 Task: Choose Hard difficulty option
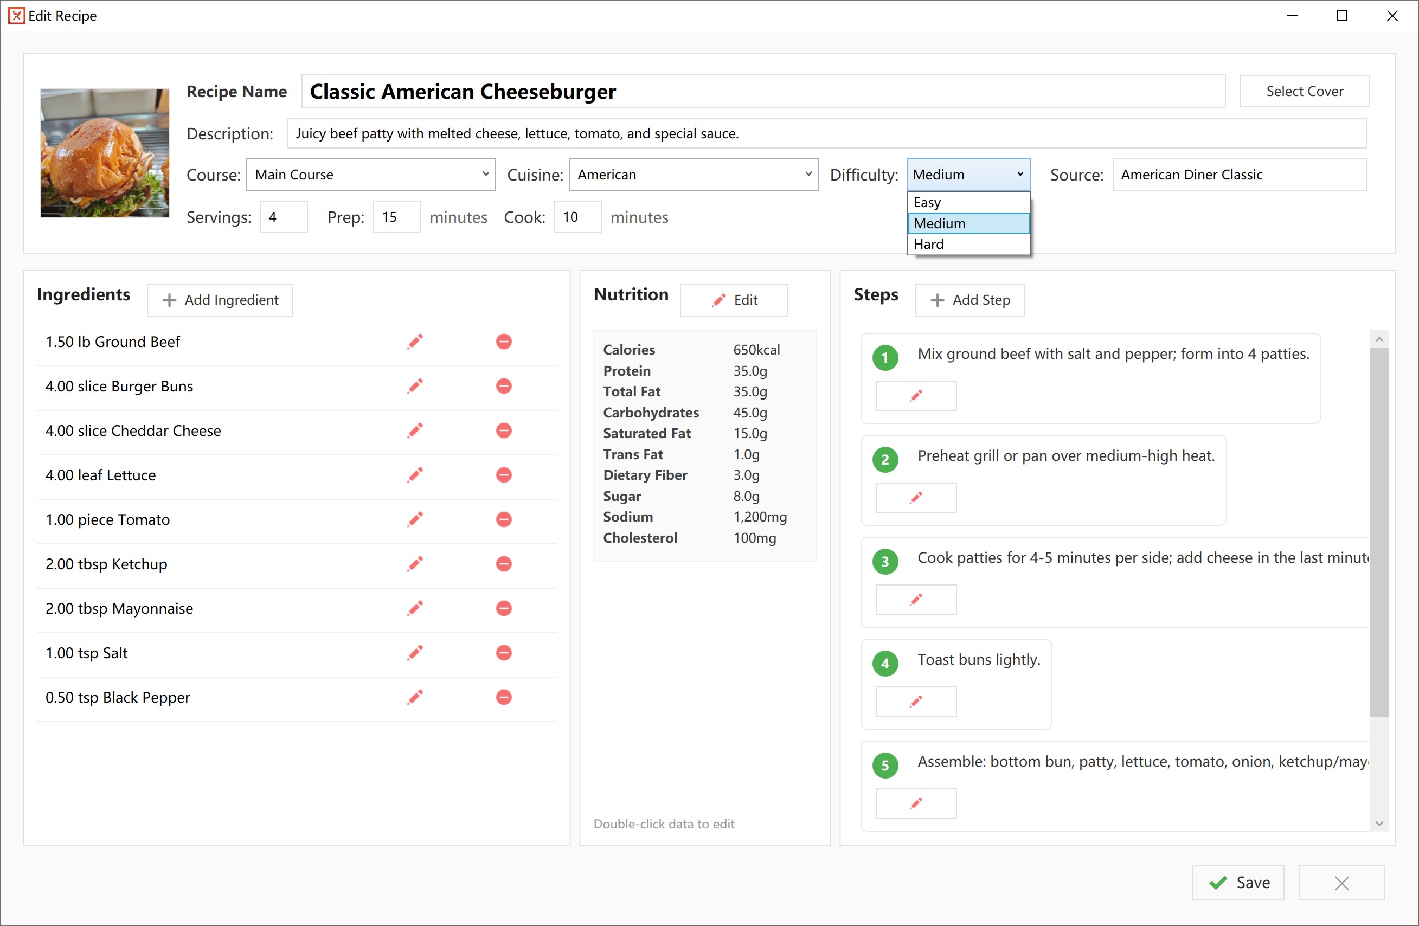point(968,245)
